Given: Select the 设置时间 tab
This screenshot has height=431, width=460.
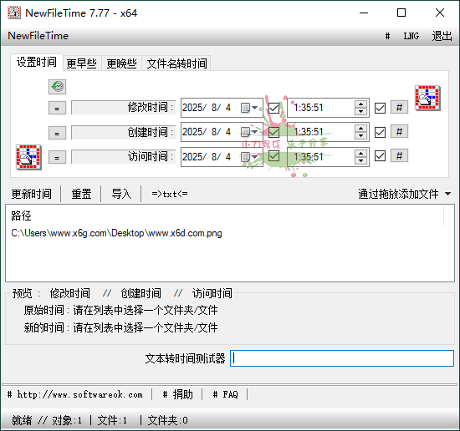Looking at the screenshot, I should [37, 62].
